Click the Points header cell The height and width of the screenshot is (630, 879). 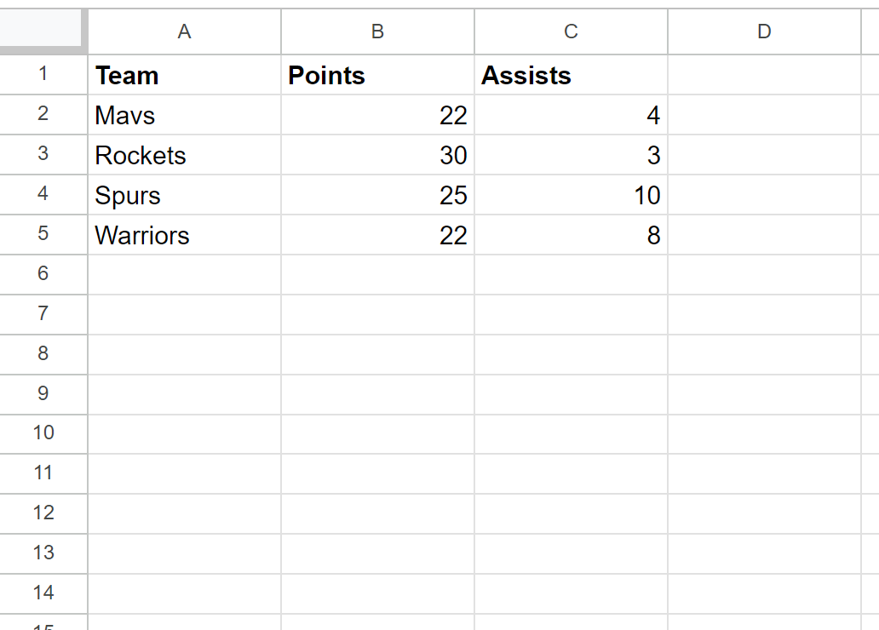point(378,75)
